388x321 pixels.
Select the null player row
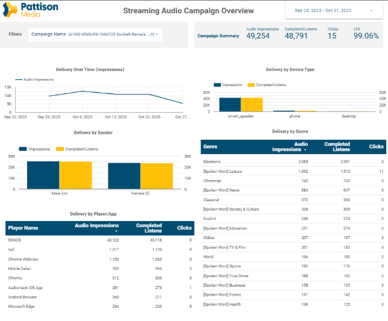[100, 249]
